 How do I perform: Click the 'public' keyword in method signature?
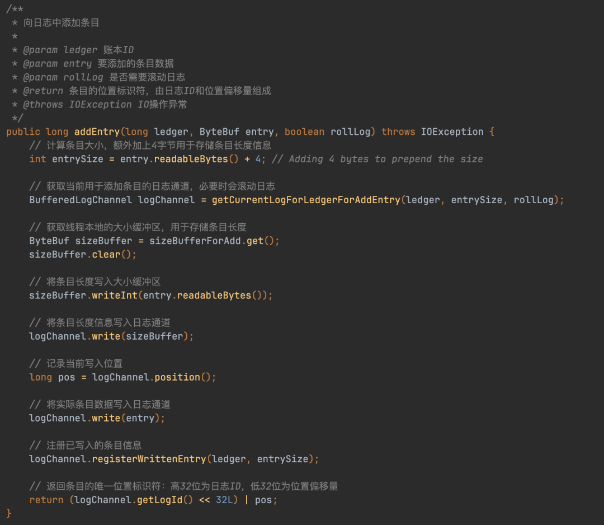coord(23,132)
